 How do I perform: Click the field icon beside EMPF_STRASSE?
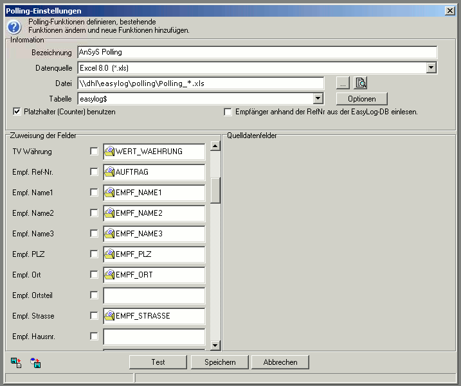(x=109, y=316)
